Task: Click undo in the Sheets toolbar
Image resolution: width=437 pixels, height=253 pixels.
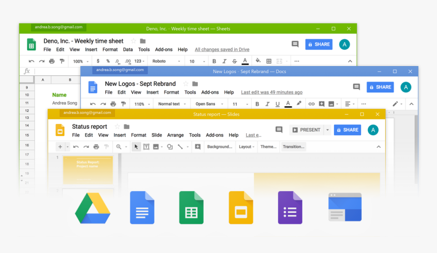Action: click(x=32, y=61)
